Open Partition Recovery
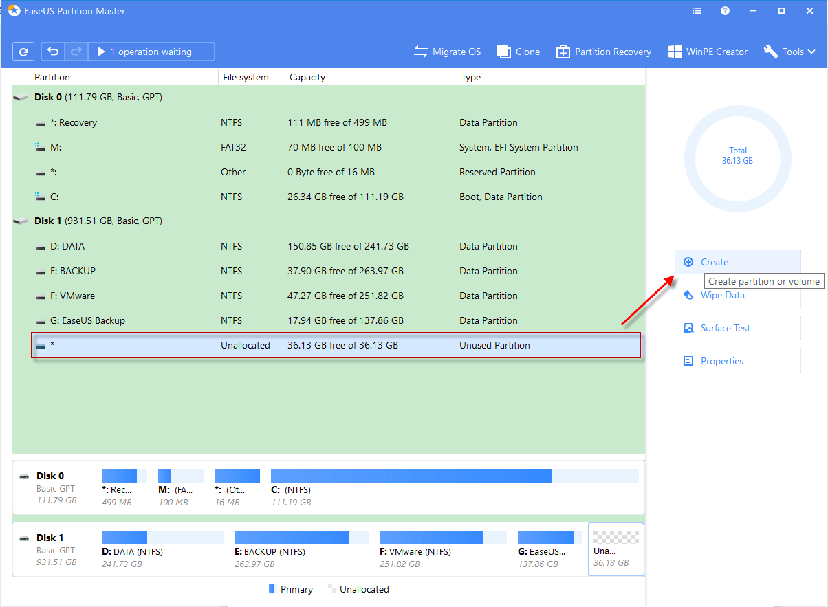 [x=603, y=52]
